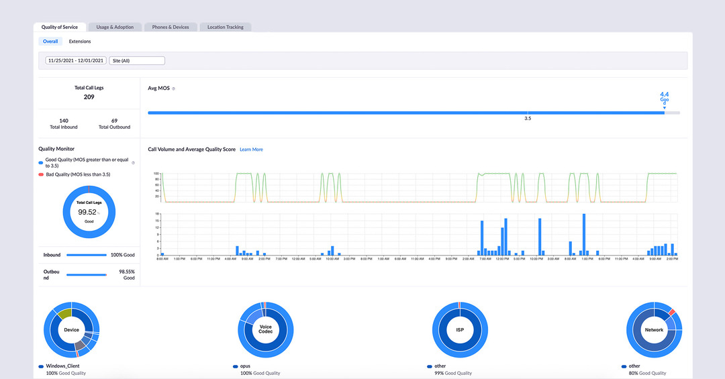
Task: Open the date range picker
Action: [75, 60]
